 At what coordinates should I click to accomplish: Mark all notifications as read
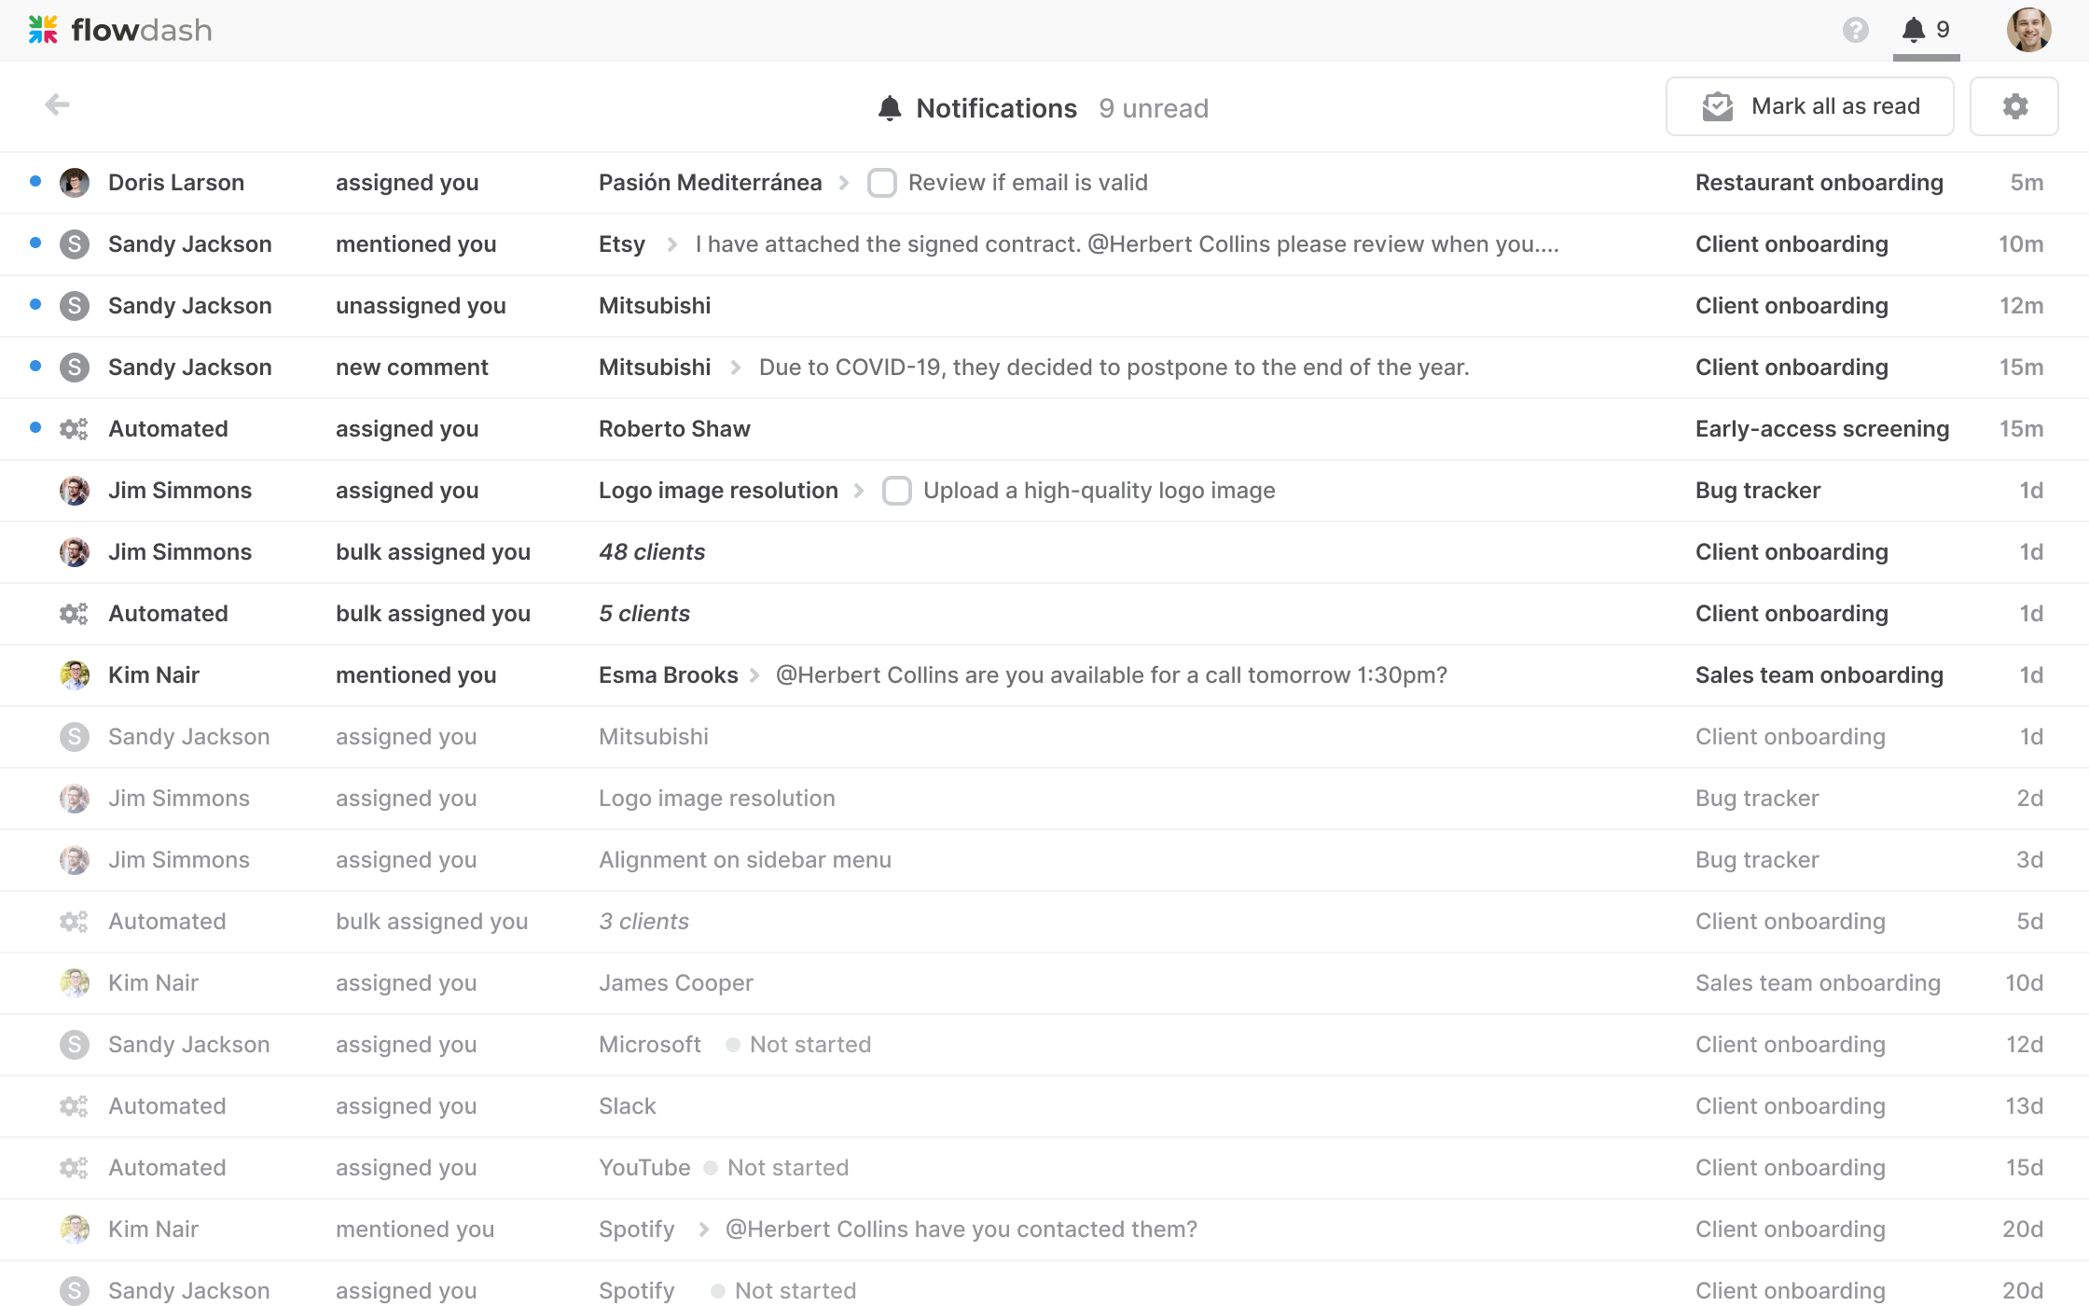coord(1809,106)
